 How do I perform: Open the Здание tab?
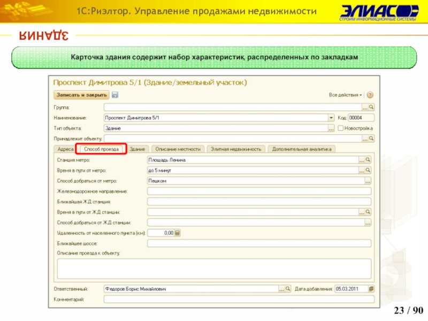coord(137,149)
